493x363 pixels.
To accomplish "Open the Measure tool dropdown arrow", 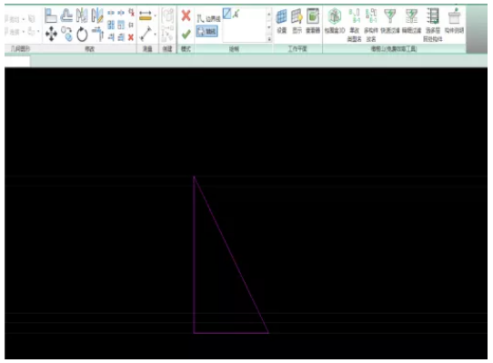I will click(155, 35).
